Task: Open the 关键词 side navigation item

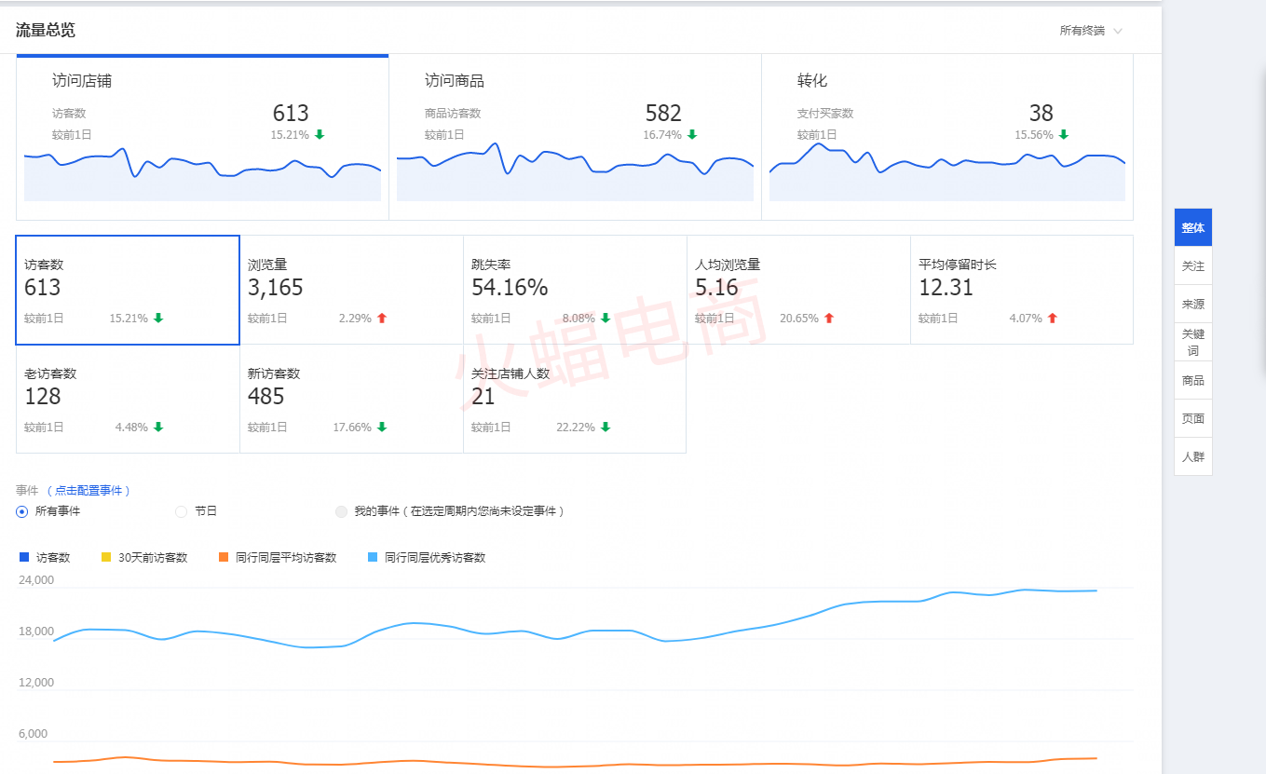Action: pyautogui.click(x=1192, y=342)
